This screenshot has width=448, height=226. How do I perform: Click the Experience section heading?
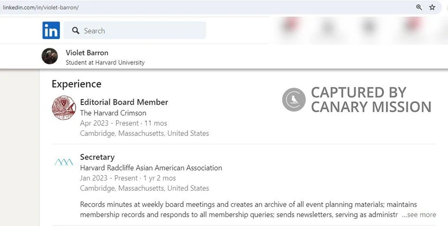pos(76,84)
